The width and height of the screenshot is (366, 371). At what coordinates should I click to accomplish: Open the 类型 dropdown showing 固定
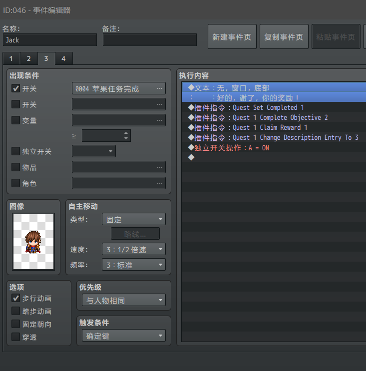coord(134,219)
